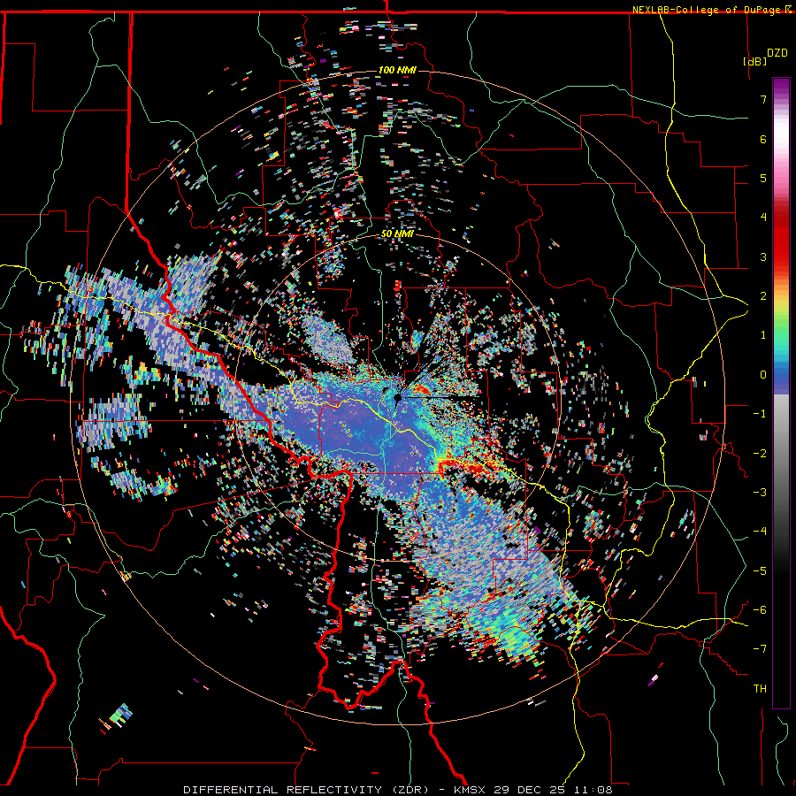Click the '3' tick label on the scale
Screen dimensions: 796x796
[x=763, y=256]
